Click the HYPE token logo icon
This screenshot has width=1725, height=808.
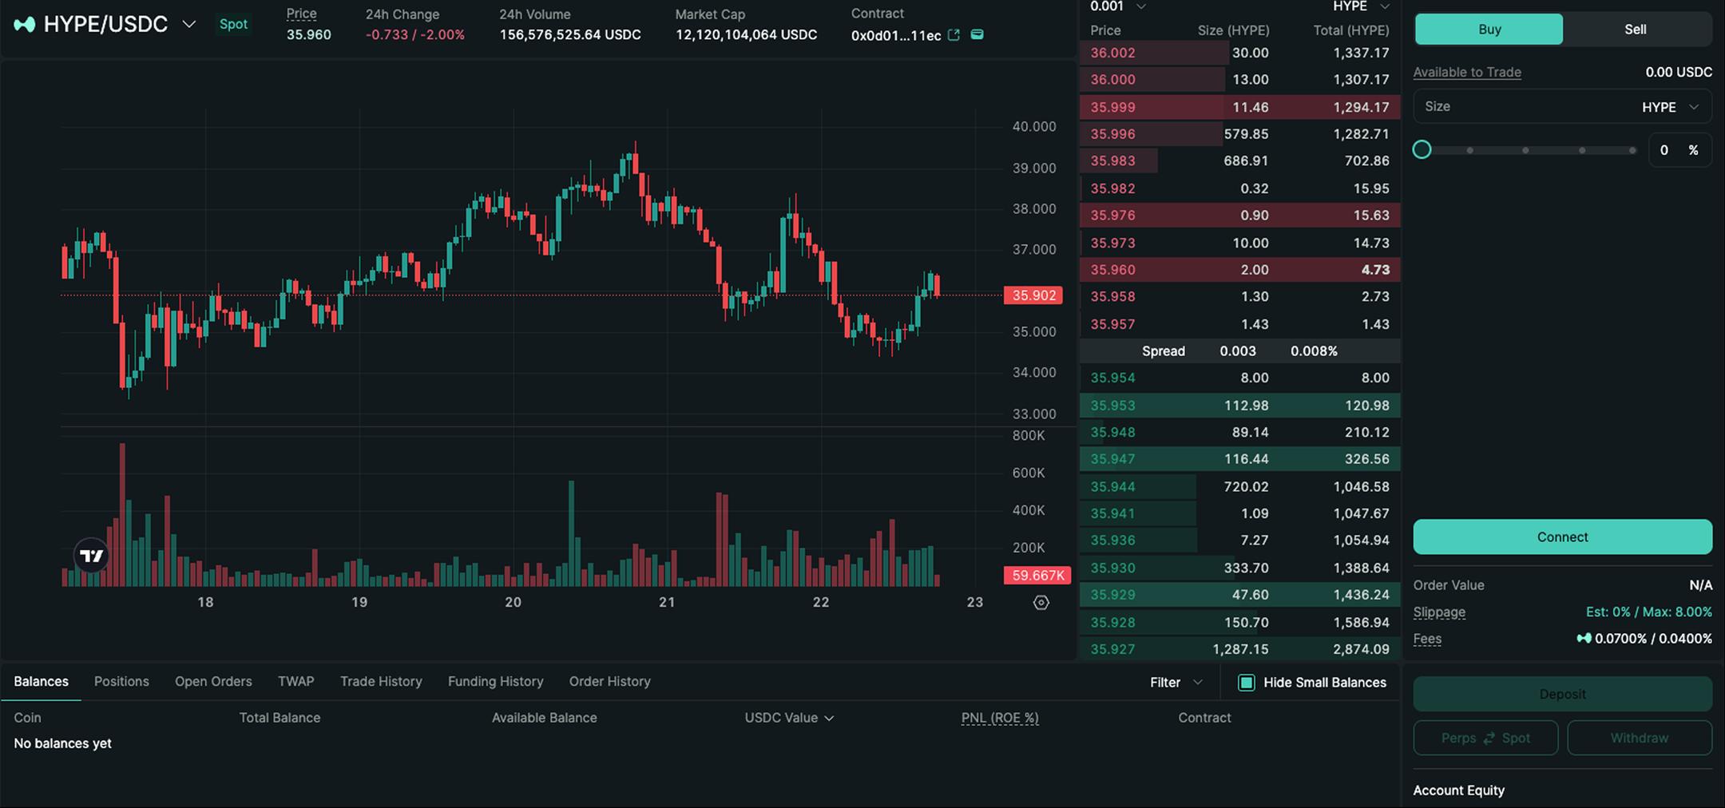(x=25, y=25)
